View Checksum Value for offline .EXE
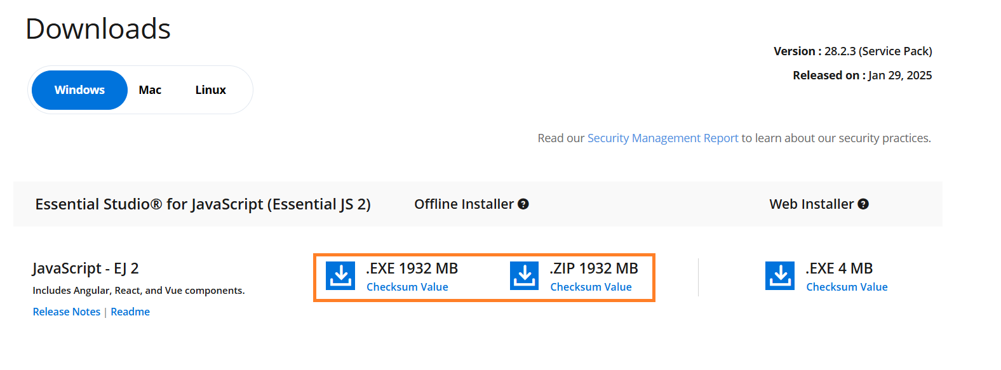 coord(407,287)
